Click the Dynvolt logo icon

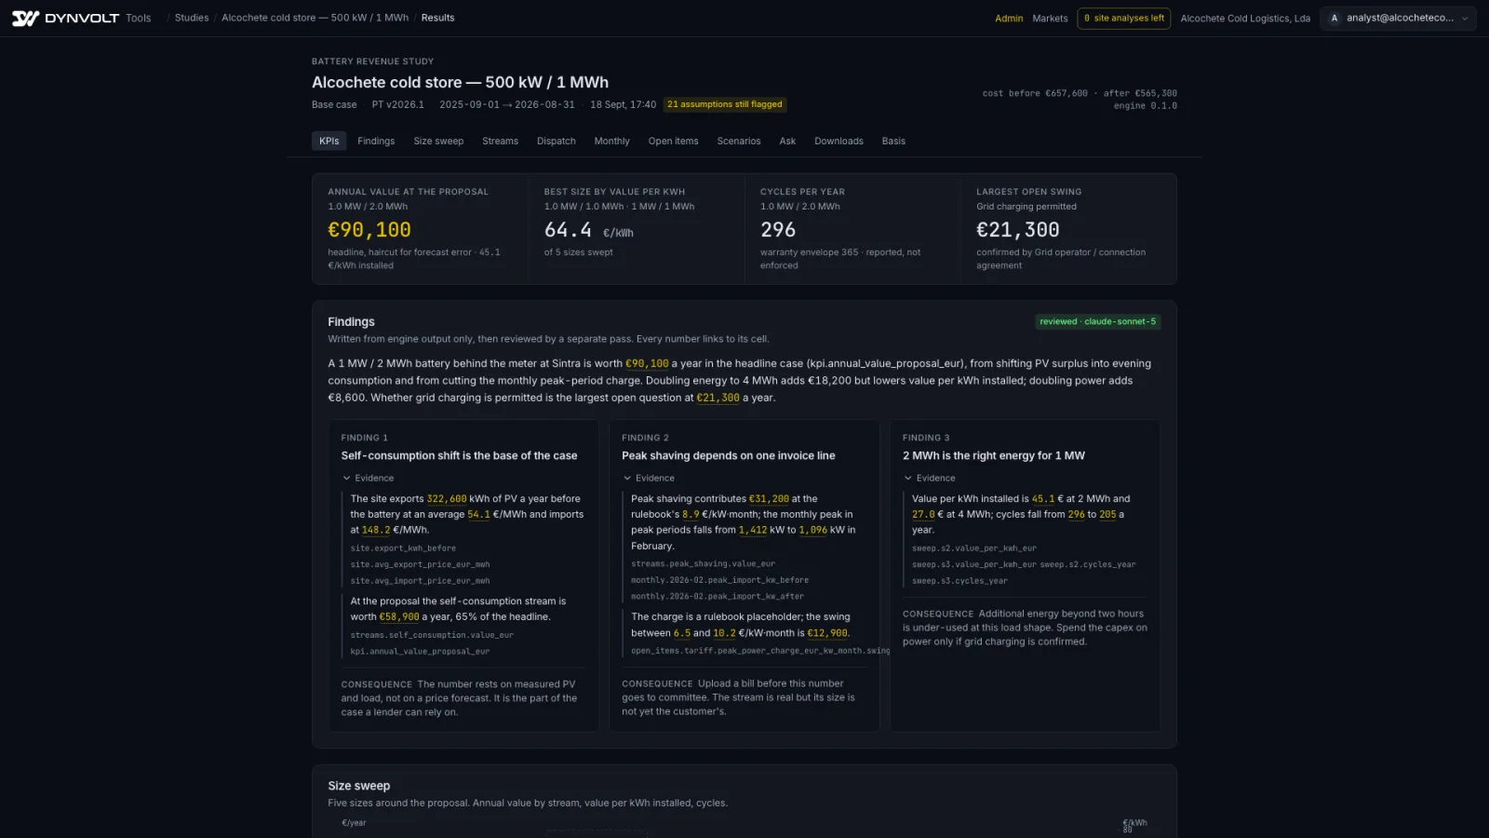pyautogui.click(x=25, y=18)
